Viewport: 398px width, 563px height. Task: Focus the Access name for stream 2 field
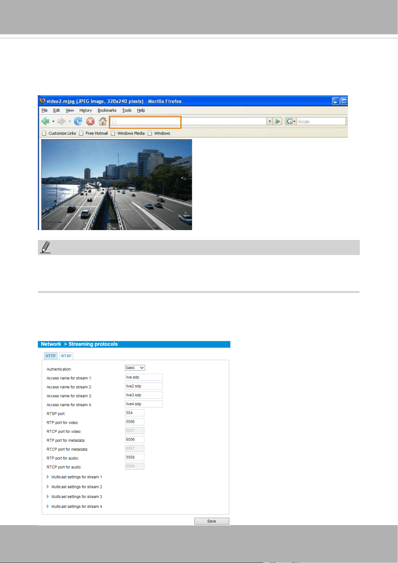[144, 386]
